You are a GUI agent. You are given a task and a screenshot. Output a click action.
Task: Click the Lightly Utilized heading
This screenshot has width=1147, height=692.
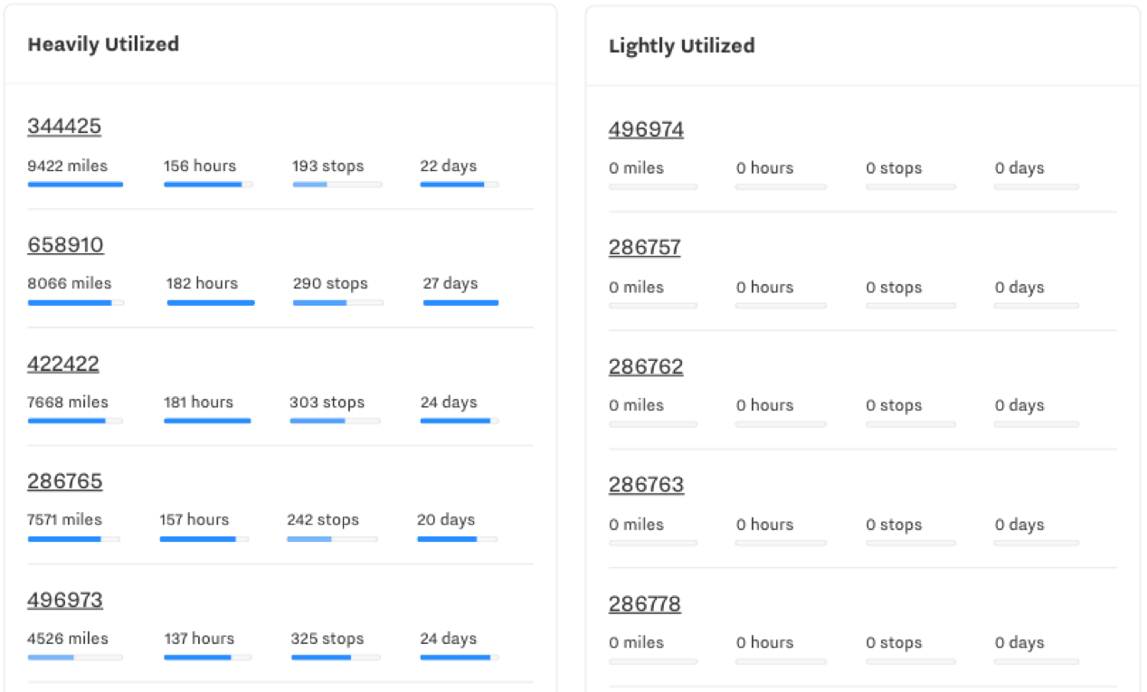[x=682, y=46]
